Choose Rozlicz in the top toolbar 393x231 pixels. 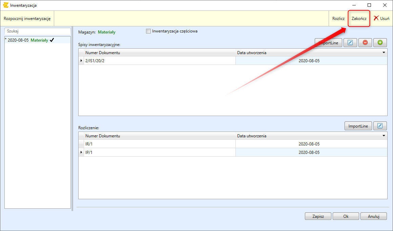[338, 19]
